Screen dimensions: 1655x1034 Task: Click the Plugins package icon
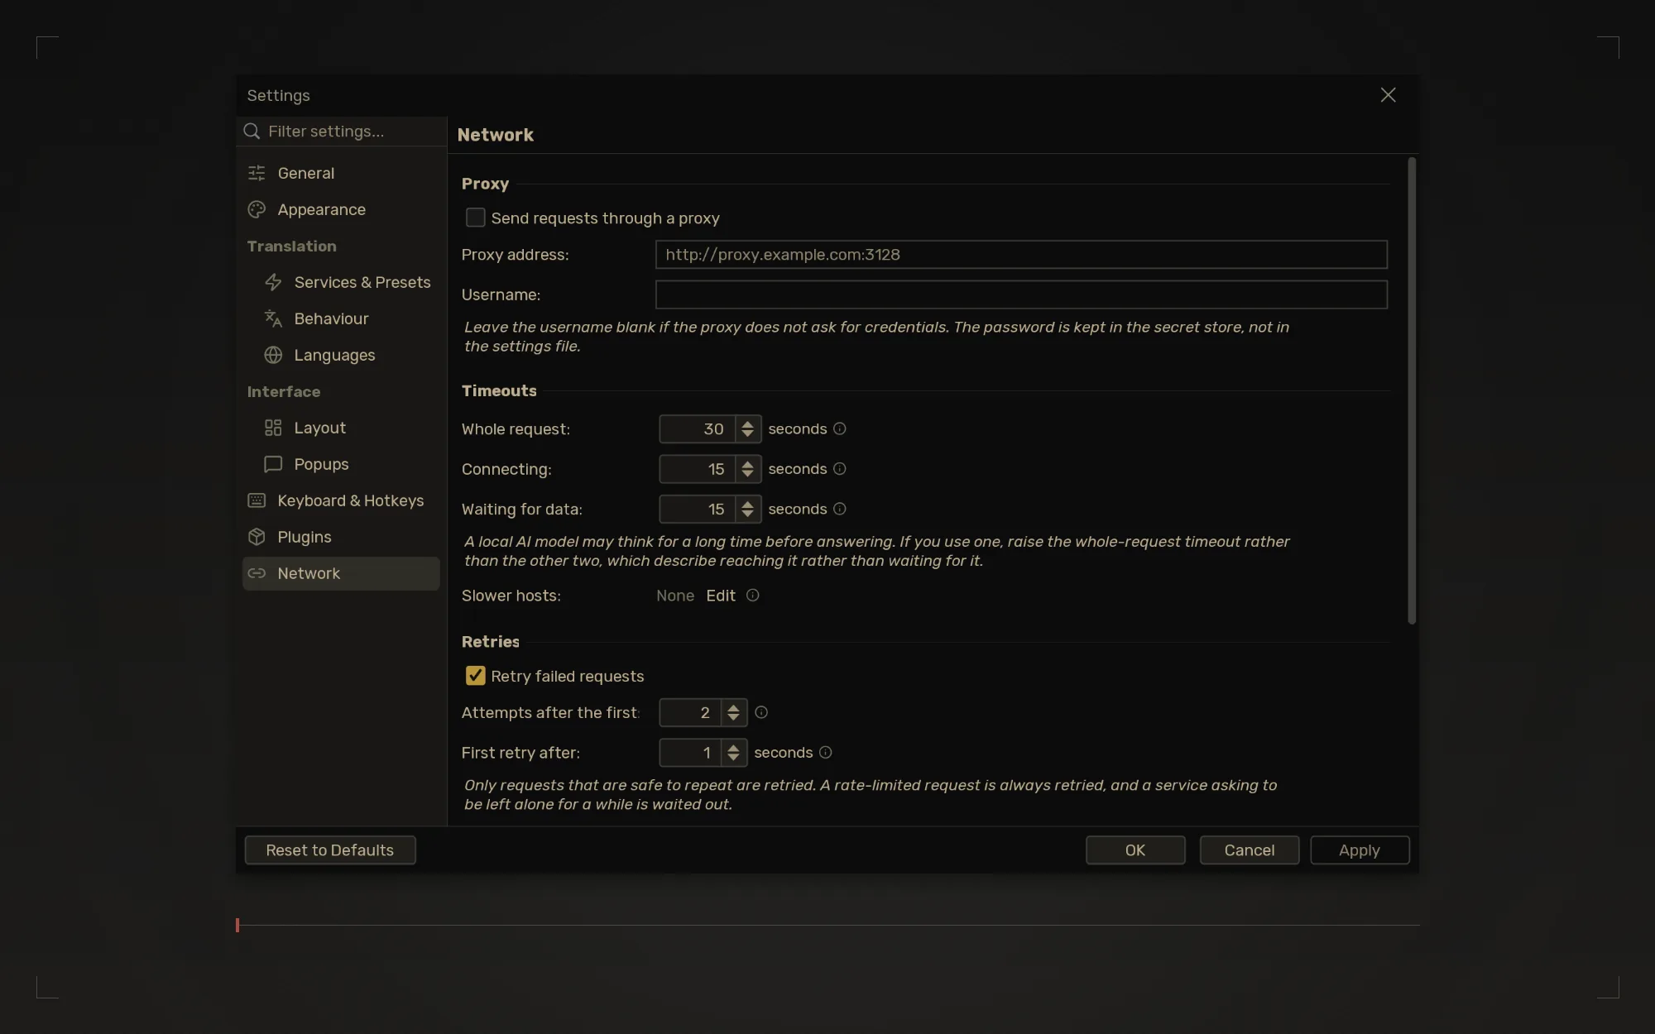coord(257,537)
